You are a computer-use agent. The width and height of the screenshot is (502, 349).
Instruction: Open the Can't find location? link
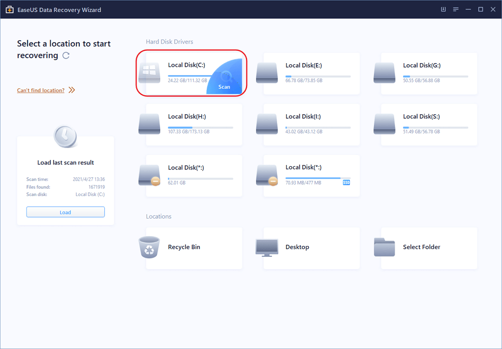tap(41, 90)
